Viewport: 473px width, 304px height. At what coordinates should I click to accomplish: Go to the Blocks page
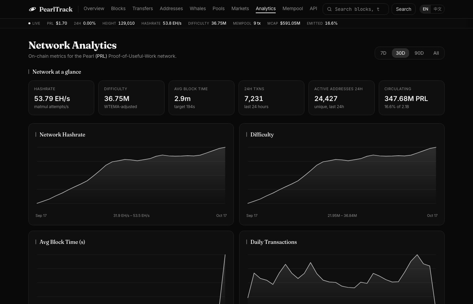point(118,8)
